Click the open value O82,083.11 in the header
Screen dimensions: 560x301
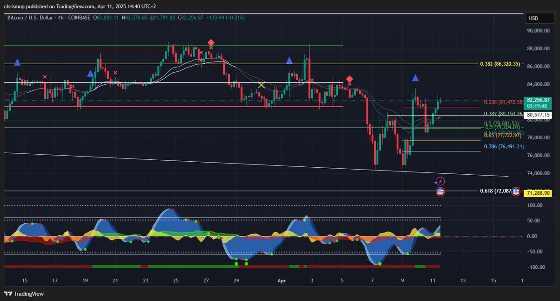click(107, 18)
